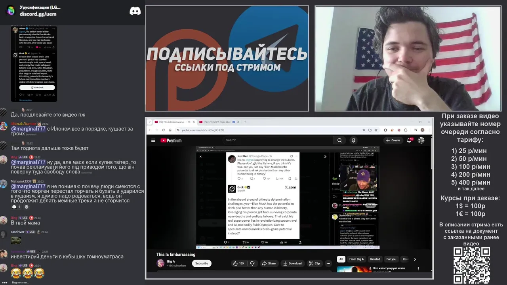Select the Related chip
The image size is (507, 285).
(375, 259)
